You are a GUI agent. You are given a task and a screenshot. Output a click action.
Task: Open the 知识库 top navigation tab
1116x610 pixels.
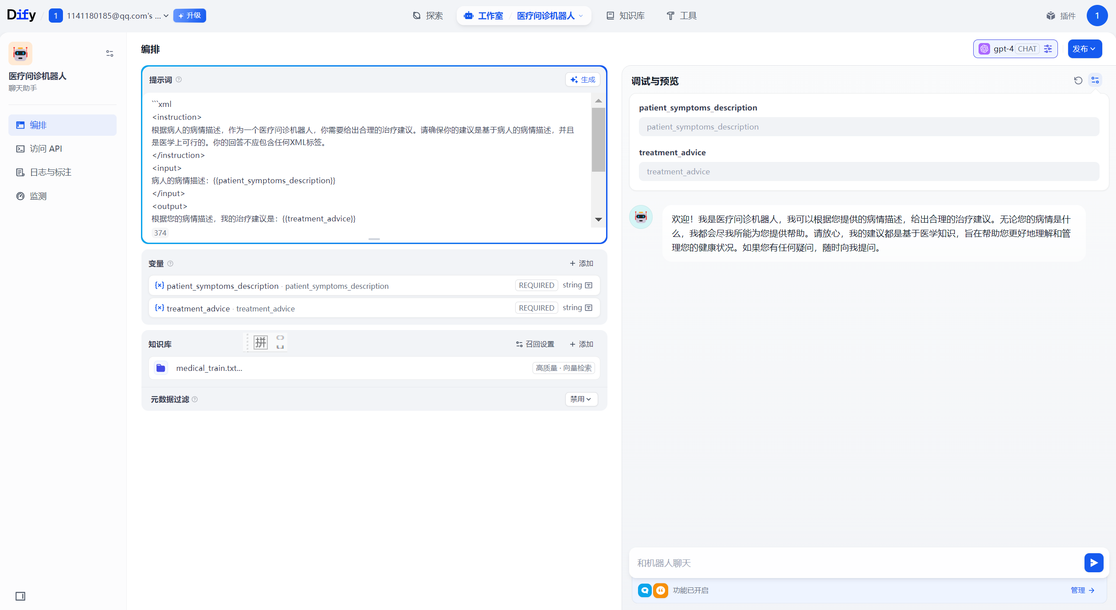625,16
